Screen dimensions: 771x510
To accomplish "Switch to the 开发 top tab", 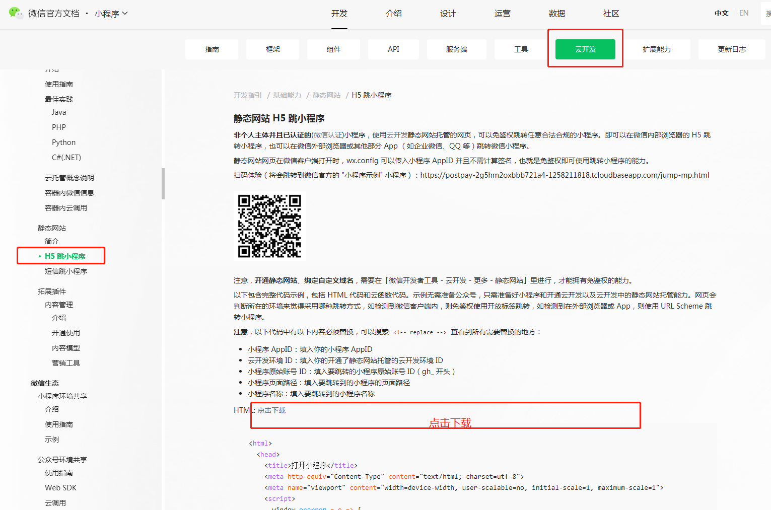I will click(x=339, y=14).
